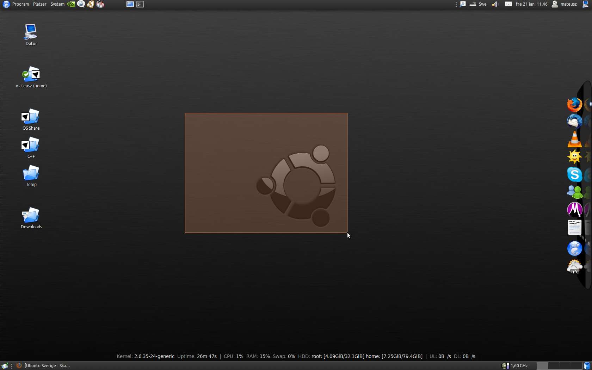Click the Uptime: 26m 47s readout
The height and width of the screenshot is (370, 592).
[x=197, y=356]
